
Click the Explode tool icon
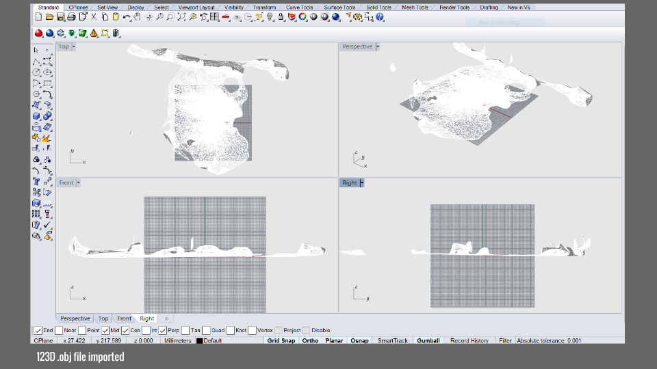tap(47, 138)
